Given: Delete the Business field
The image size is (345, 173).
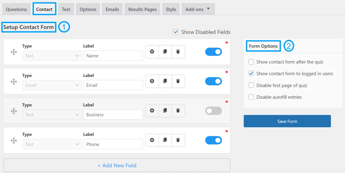Looking at the screenshot, I should [x=178, y=111].
